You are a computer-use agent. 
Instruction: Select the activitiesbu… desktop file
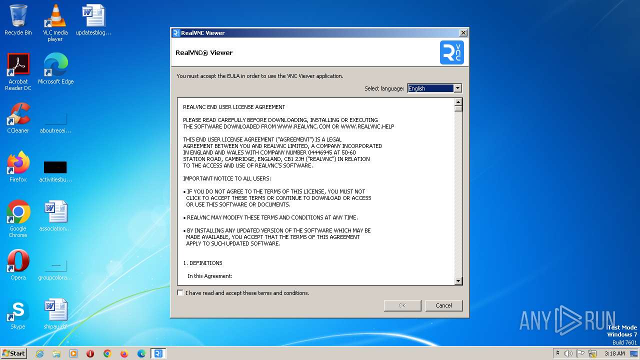coord(55,171)
